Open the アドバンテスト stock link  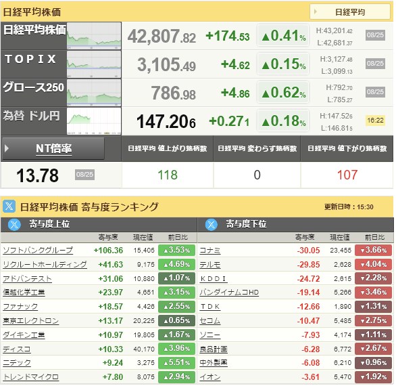[27, 279]
